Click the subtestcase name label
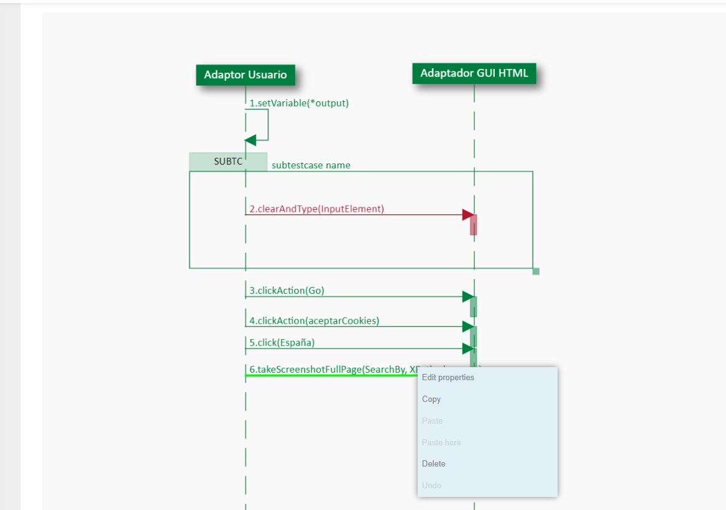Image resolution: width=726 pixels, height=510 pixels. (311, 165)
